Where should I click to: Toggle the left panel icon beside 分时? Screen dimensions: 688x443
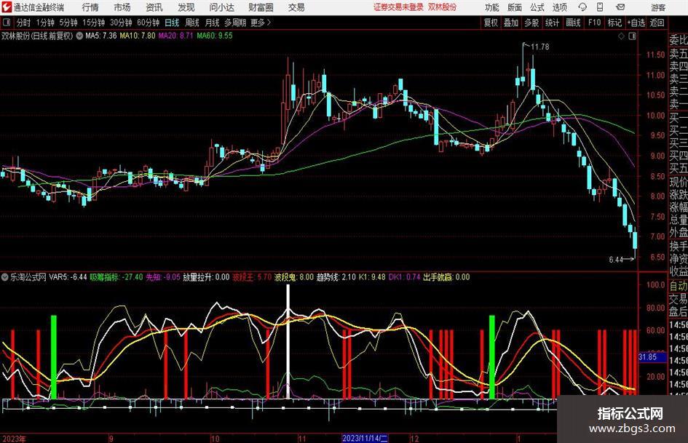tap(6, 23)
